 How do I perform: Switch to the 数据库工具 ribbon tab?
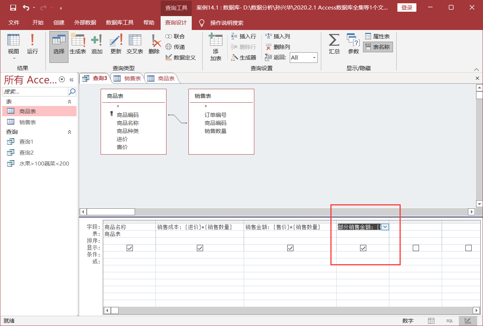(120, 23)
